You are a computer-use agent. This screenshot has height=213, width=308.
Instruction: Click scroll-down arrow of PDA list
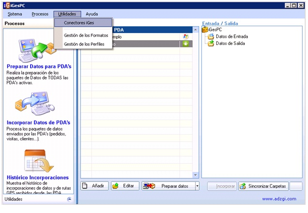click(x=196, y=175)
